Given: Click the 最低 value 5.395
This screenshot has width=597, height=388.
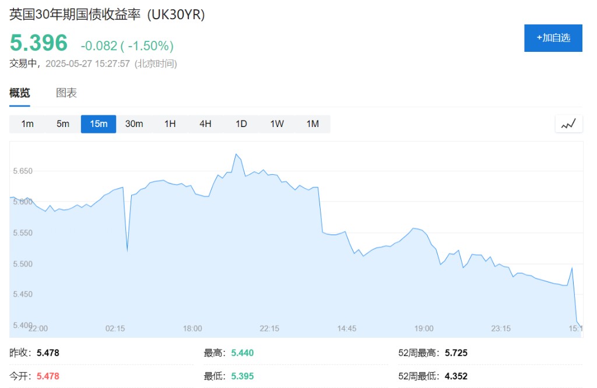Looking at the screenshot, I should 242,376.
